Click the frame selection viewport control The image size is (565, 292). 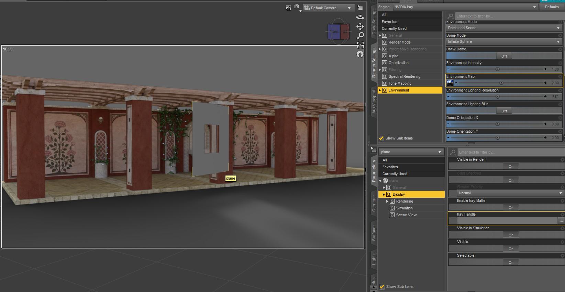[x=360, y=45]
